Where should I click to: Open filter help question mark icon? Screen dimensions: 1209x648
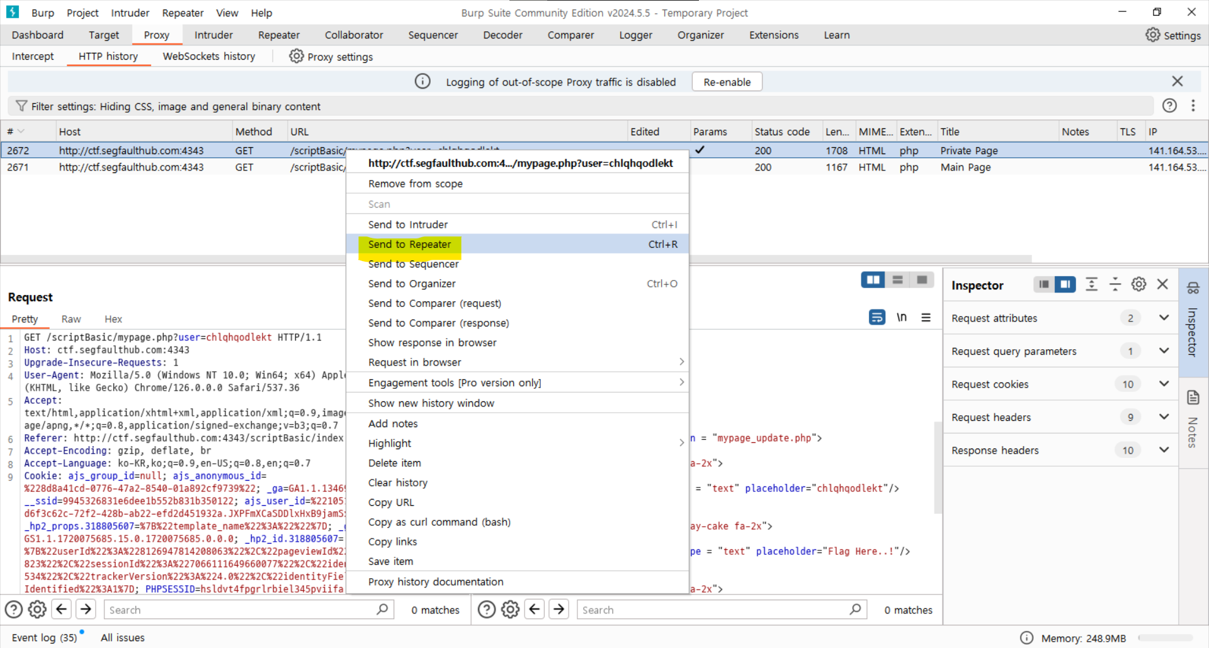(1169, 106)
